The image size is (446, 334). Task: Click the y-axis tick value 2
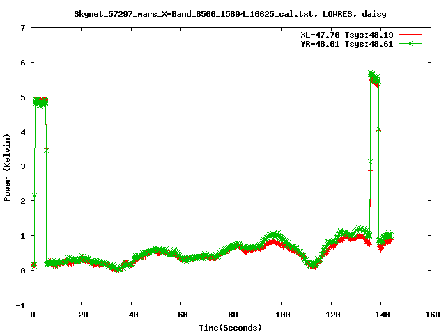(x=23, y=201)
